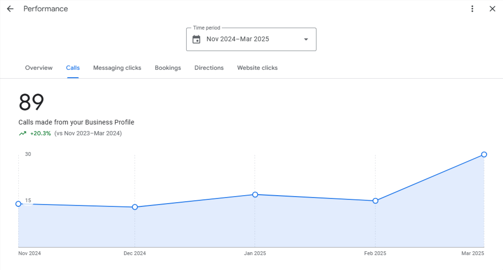Expand the Time period dropdown arrow
This screenshot has height=270, width=503.
point(306,39)
